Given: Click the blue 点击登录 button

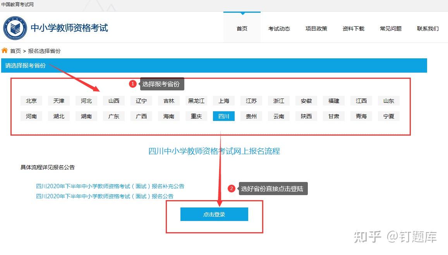Looking at the screenshot, I should pyautogui.click(x=214, y=214).
